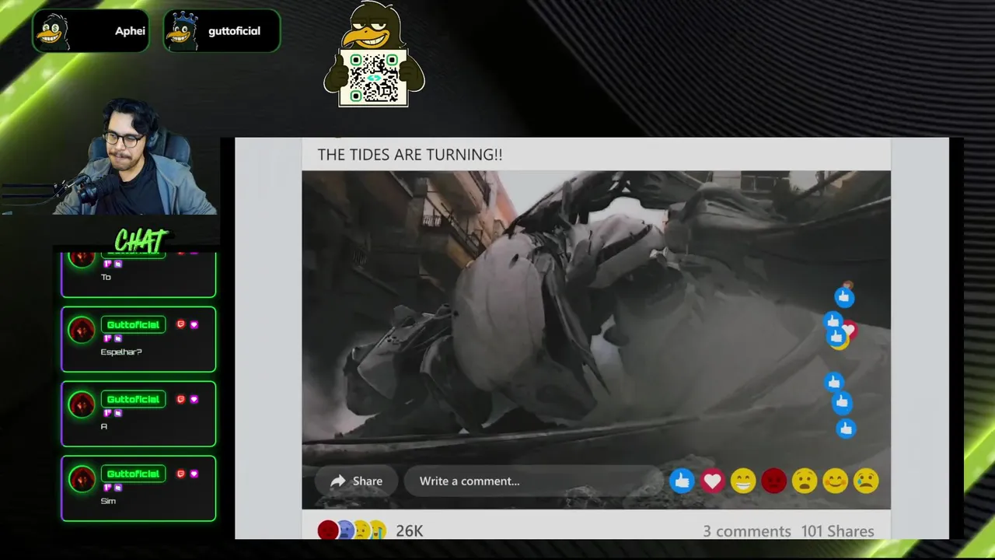The height and width of the screenshot is (560, 995).
Task: Click heart badge in Sim chat card
Action: point(194,474)
